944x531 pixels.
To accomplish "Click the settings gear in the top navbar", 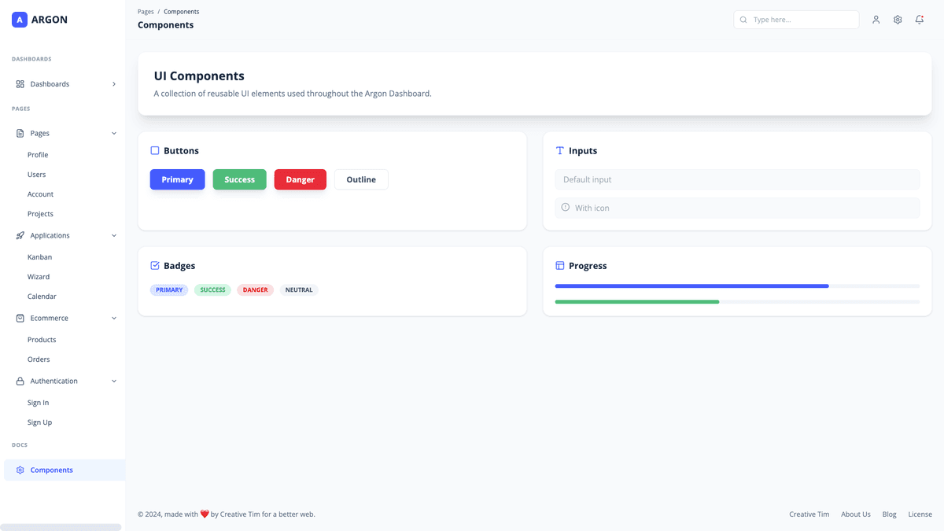I will [x=898, y=19].
